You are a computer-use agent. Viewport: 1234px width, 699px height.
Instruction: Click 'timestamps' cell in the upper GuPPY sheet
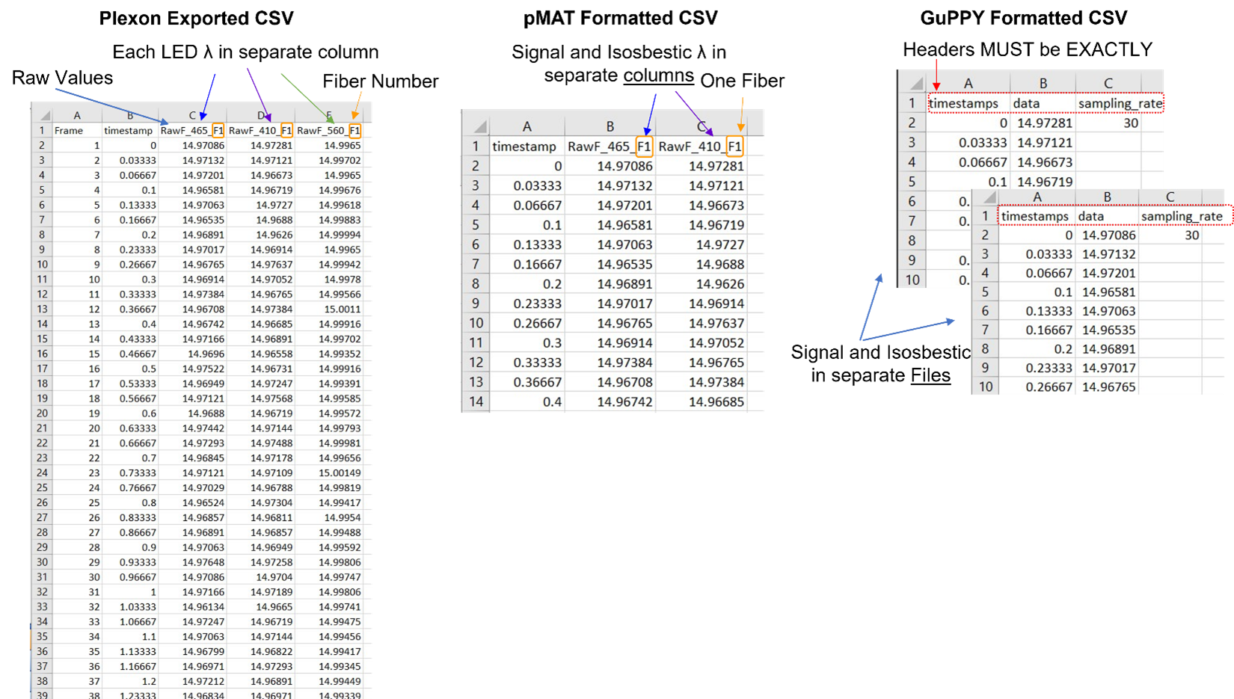coord(968,103)
